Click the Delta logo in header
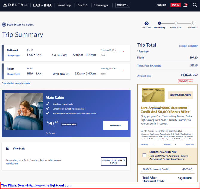 [15, 5]
